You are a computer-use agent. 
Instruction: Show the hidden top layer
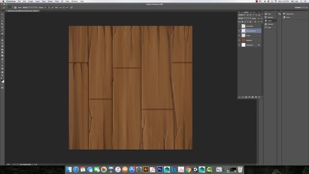(x=239, y=26)
